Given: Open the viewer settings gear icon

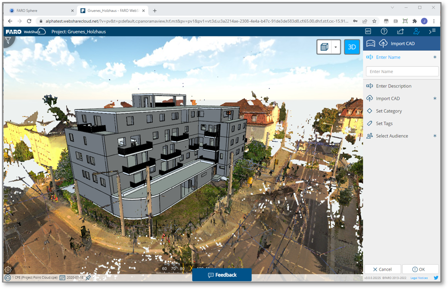Looking at the screenshot, I should 8,270.
